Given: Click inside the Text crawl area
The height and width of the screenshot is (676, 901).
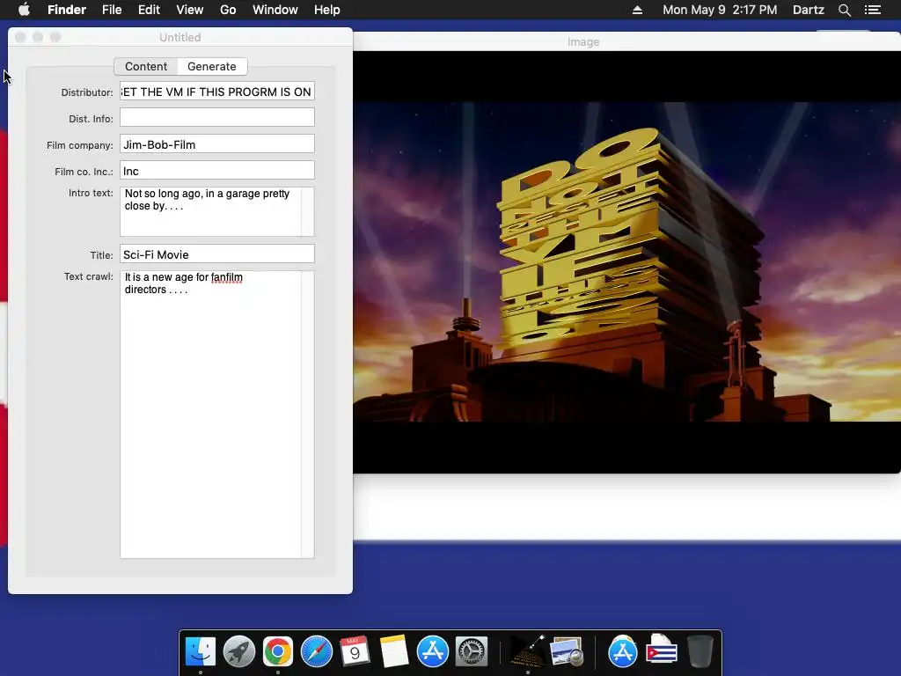Looking at the screenshot, I should (210, 415).
